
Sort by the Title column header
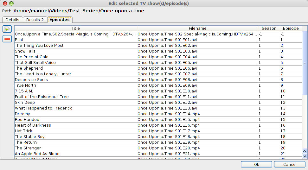[x=75, y=28]
